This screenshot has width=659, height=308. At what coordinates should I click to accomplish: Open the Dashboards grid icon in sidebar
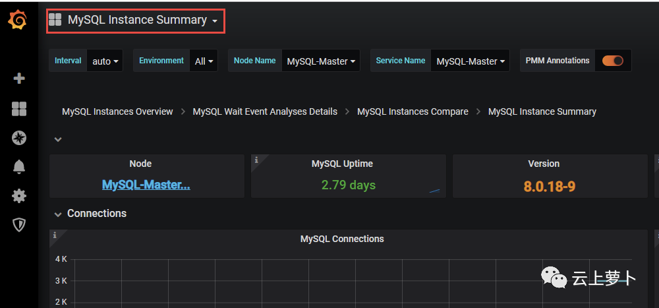coord(19,109)
